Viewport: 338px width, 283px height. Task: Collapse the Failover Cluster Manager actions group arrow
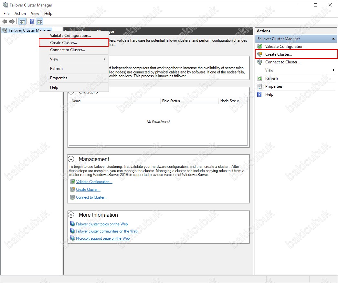pyautogui.click(x=333, y=39)
